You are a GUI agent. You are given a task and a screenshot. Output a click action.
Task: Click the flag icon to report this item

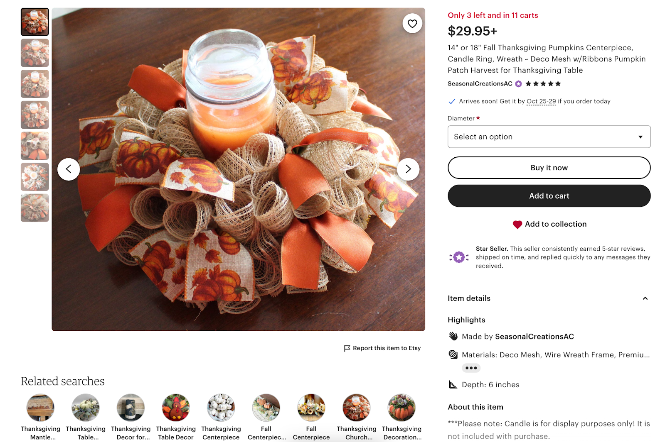346,348
